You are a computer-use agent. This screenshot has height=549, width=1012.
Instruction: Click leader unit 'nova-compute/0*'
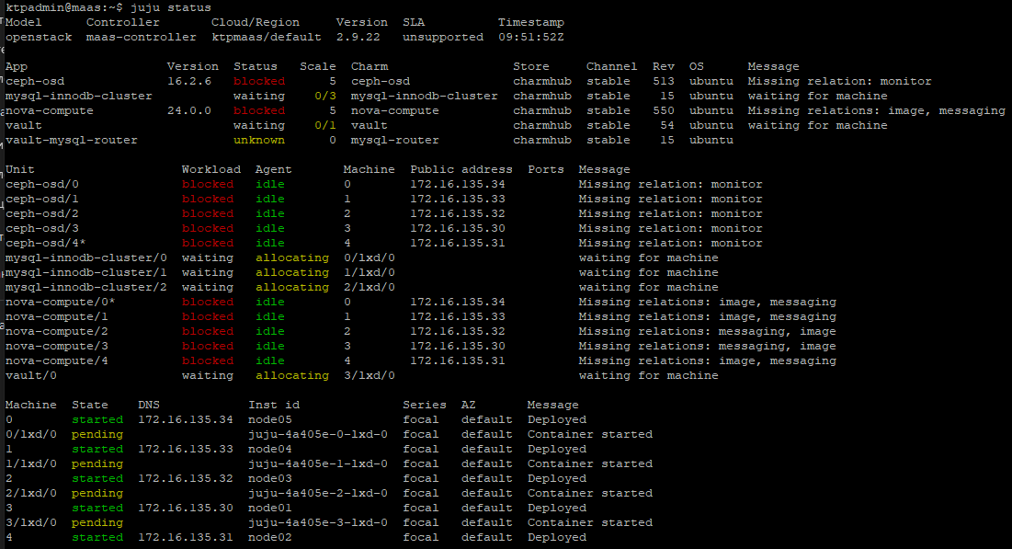tap(61, 303)
